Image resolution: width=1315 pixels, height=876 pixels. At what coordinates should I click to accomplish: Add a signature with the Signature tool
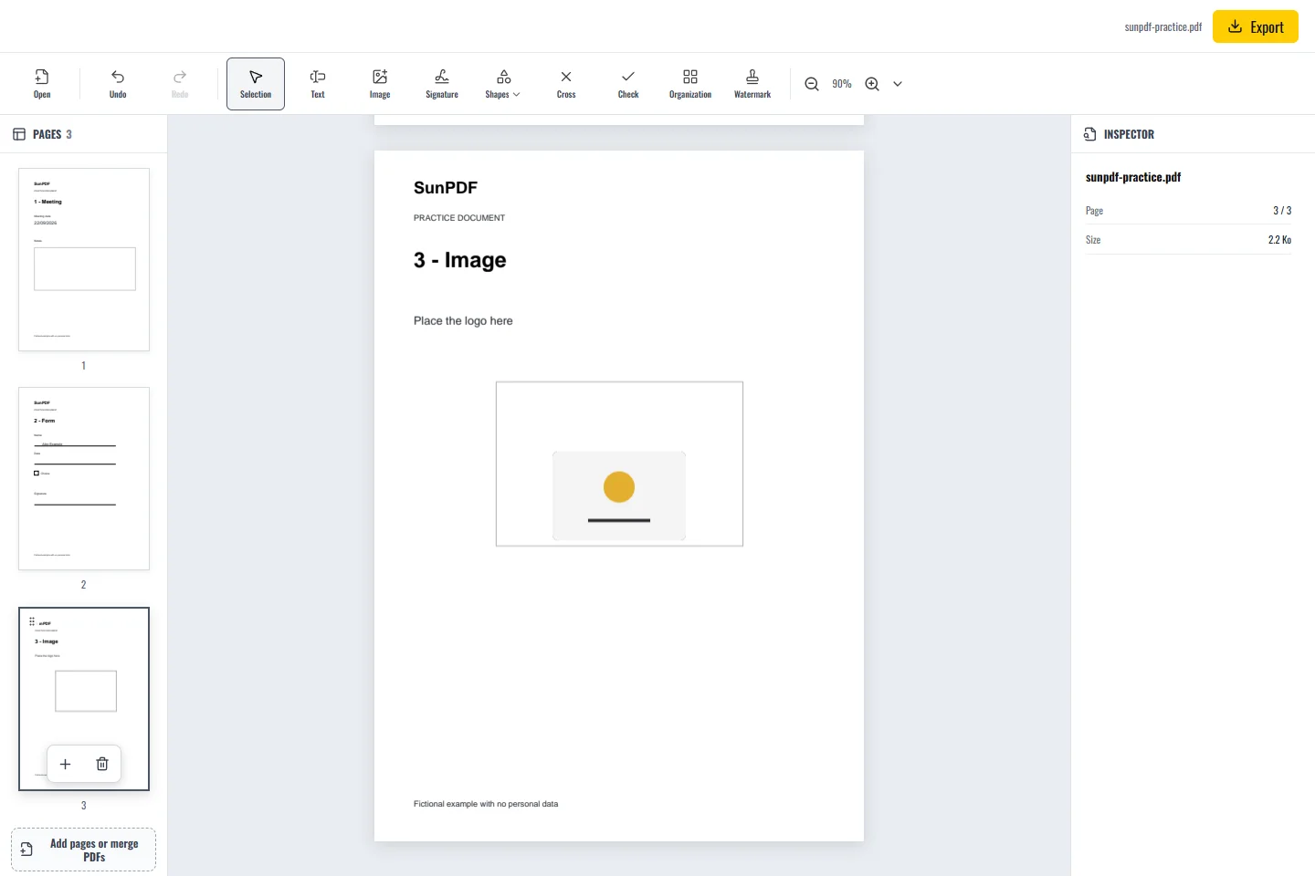[x=442, y=84]
